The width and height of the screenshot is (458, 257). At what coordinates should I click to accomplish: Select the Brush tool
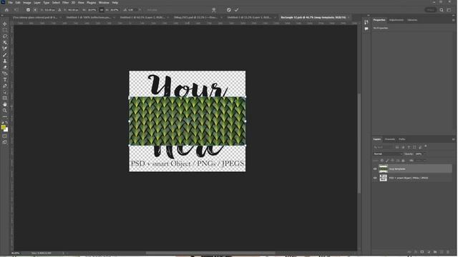click(5, 55)
